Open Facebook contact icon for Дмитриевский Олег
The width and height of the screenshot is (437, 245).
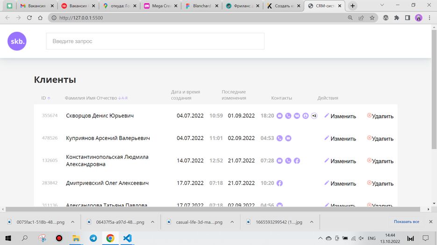[x=279, y=183]
